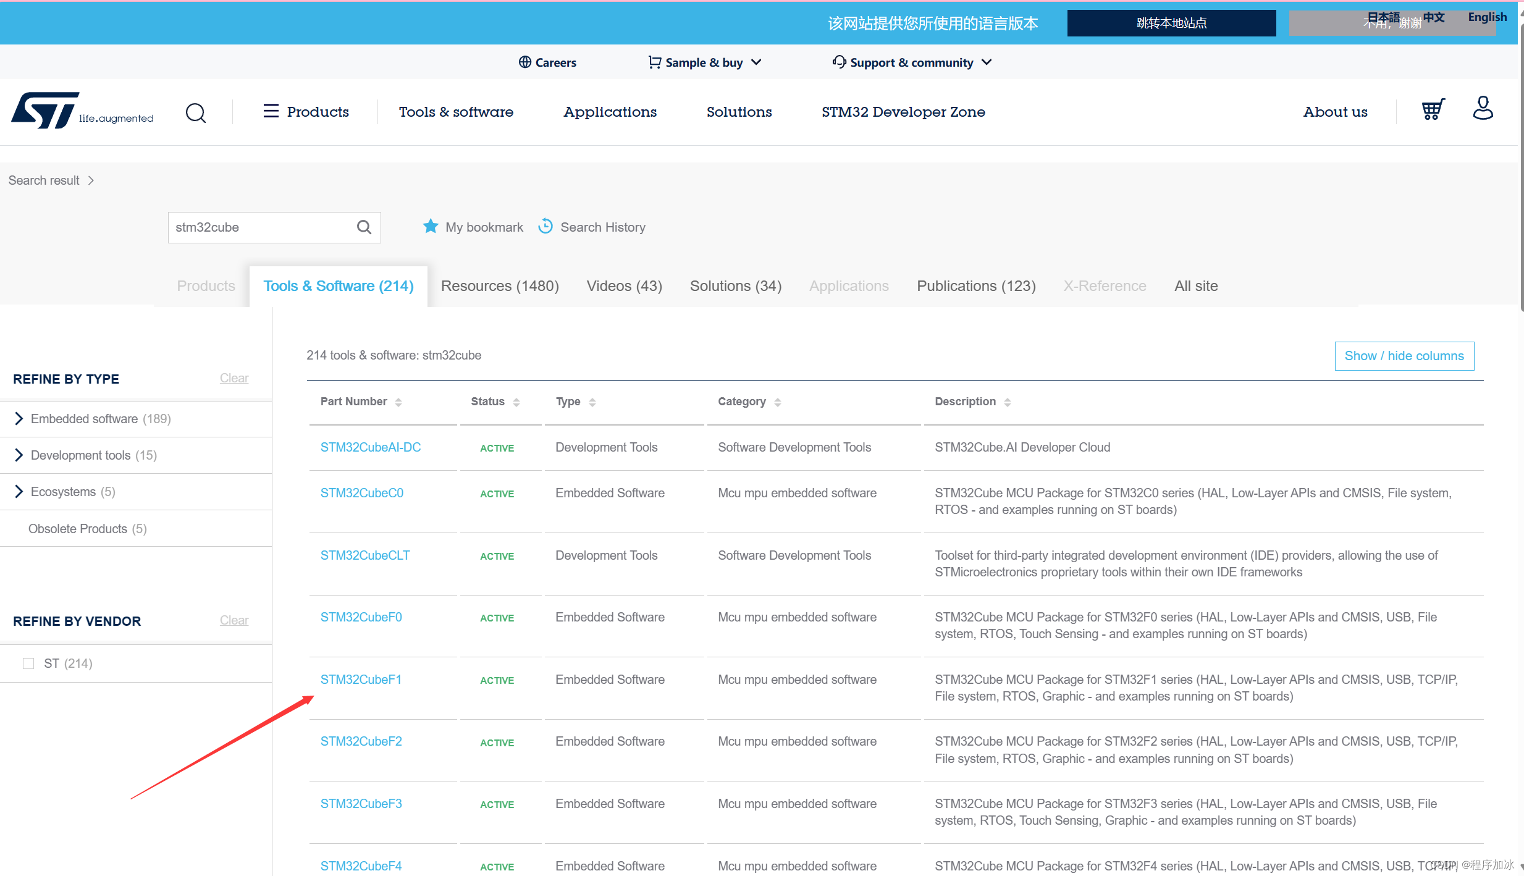Check the ST vendor checkbox

28,663
